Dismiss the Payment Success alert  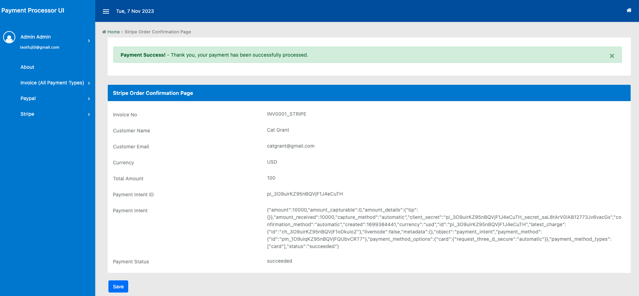(612, 56)
